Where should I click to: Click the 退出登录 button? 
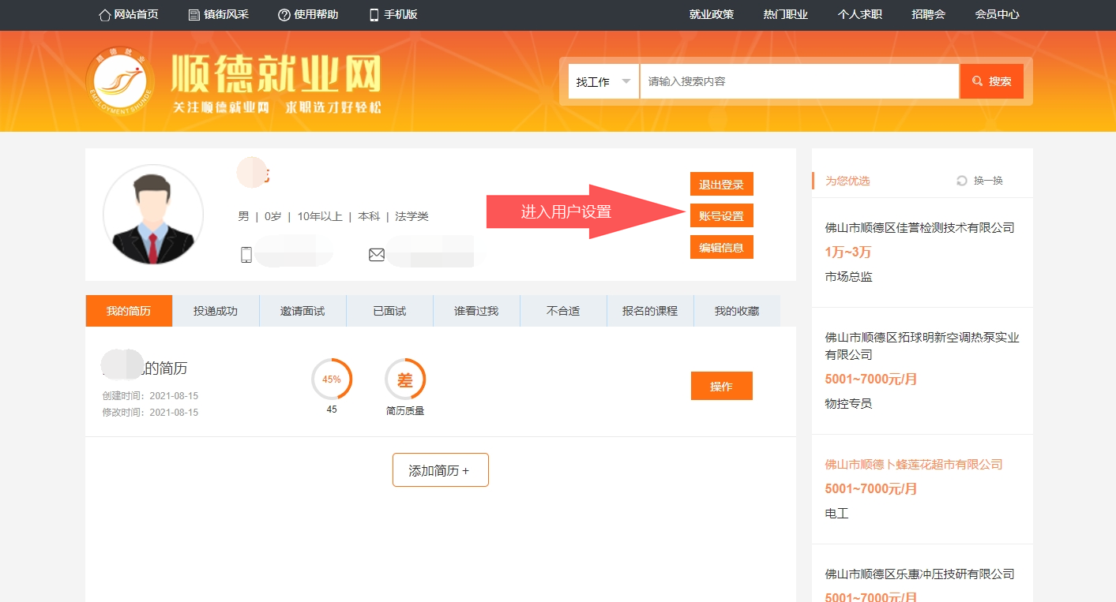[721, 184]
